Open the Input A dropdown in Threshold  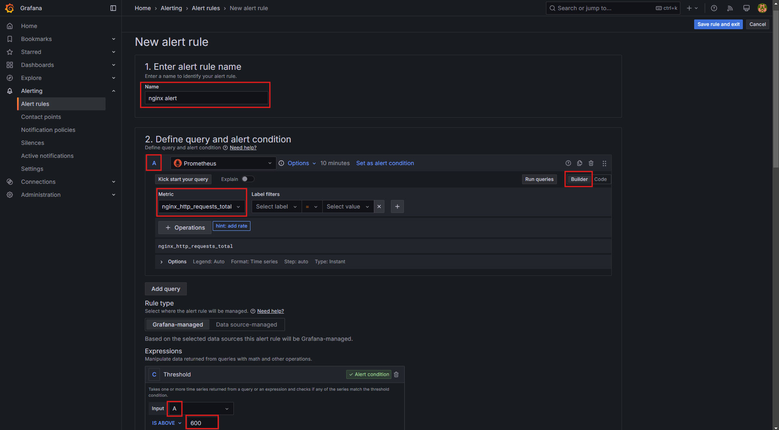coord(201,408)
